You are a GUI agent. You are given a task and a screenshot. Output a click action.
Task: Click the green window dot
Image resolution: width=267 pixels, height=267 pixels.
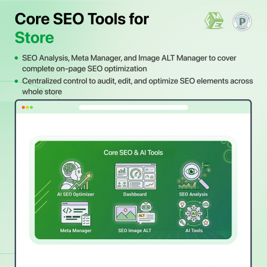tap(31, 108)
